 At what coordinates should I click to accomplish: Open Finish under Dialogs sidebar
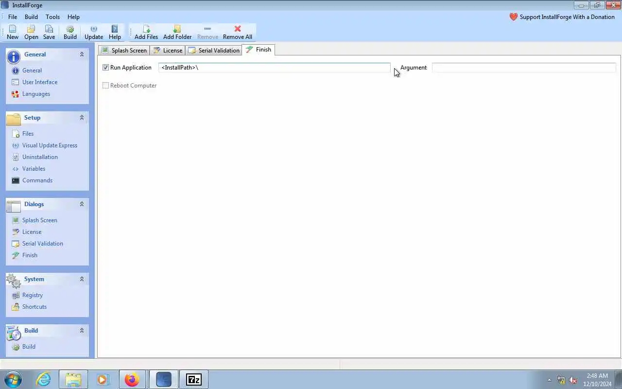(30, 255)
